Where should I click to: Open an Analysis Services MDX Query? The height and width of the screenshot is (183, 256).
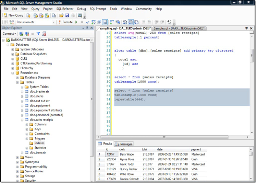click(35, 15)
